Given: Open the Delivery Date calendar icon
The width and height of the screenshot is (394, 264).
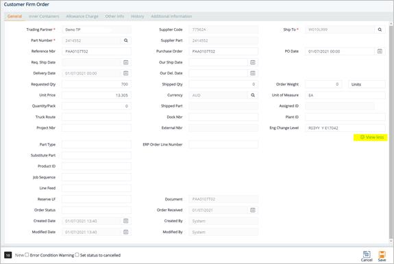Looking at the screenshot, I should click(x=125, y=73).
